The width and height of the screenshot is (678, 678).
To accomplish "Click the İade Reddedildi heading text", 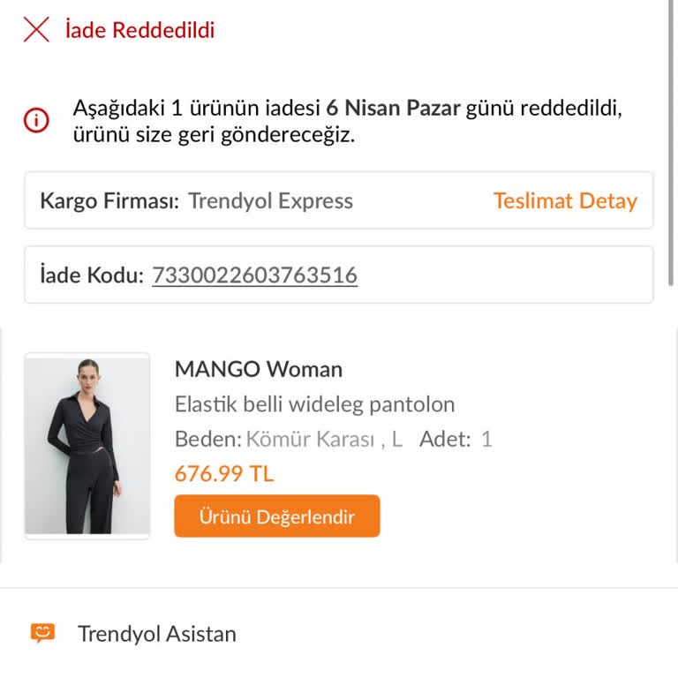I will (x=139, y=30).
